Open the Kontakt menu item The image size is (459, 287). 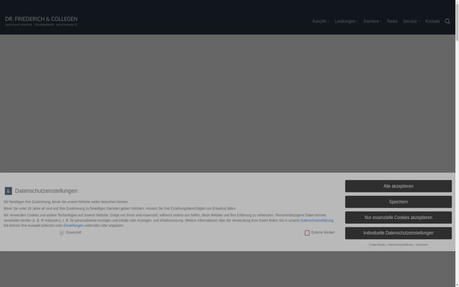pos(432,21)
